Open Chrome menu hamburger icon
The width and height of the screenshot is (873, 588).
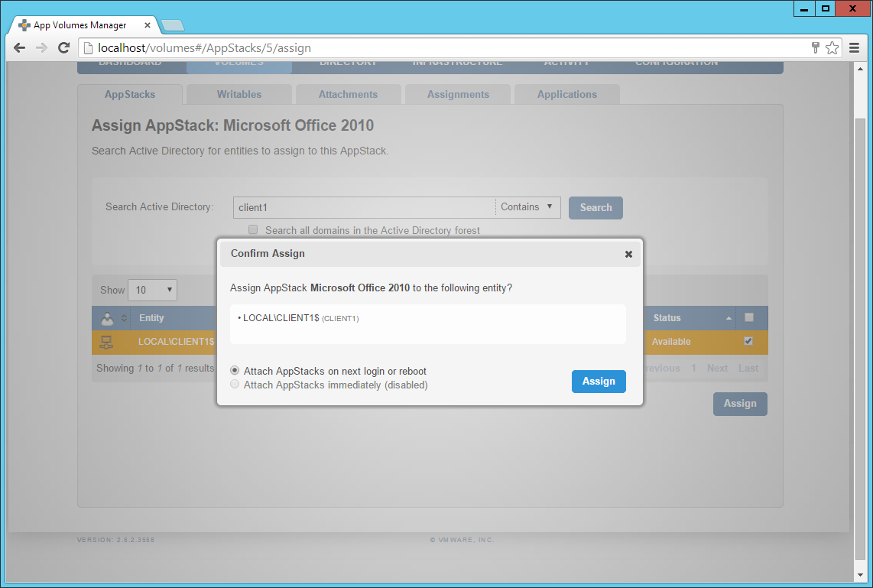tap(854, 48)
